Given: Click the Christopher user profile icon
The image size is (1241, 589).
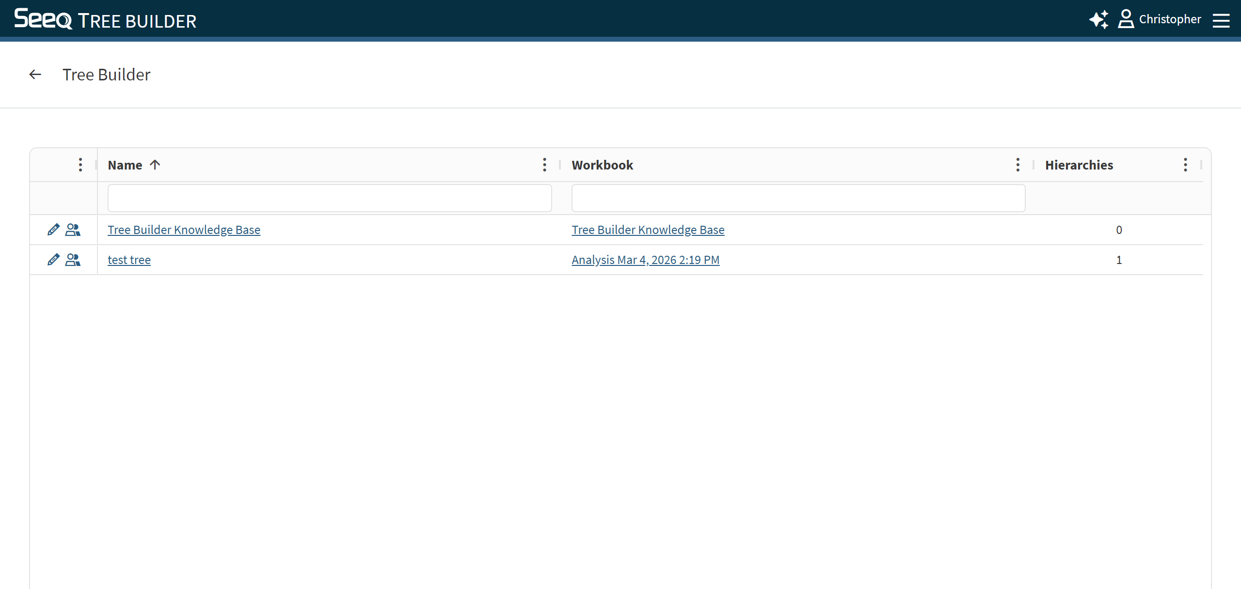Looking at the screenshot, I should coord(1126,19).
